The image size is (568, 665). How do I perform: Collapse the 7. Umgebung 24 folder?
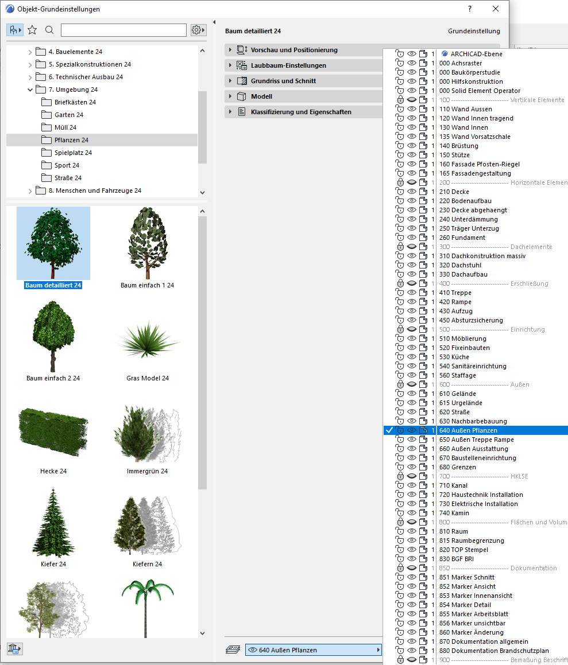30,90
